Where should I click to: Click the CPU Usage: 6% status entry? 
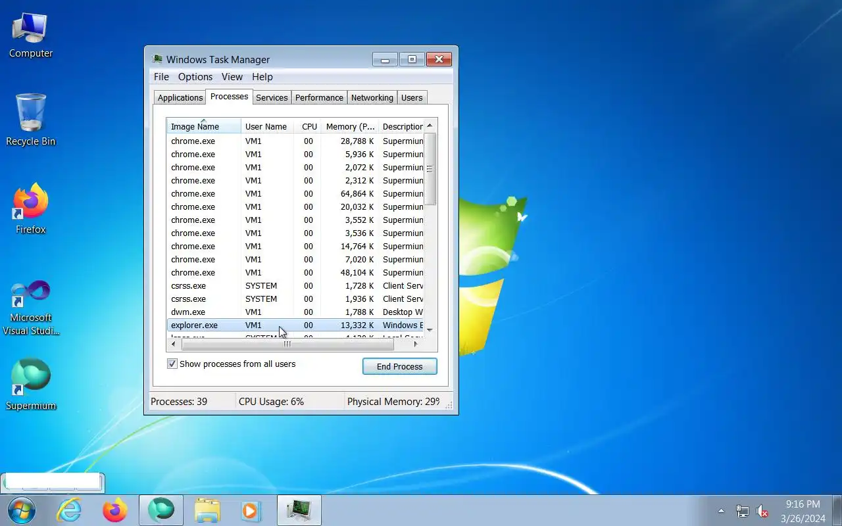click(289, 401)
